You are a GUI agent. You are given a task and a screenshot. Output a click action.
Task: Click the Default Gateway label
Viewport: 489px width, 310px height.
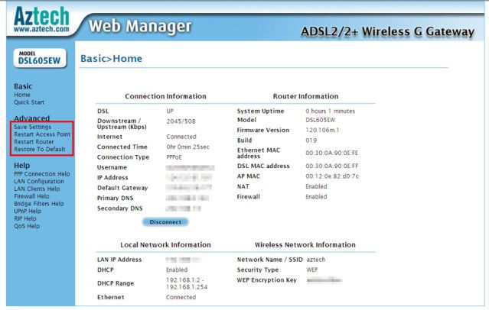(122, 188)
